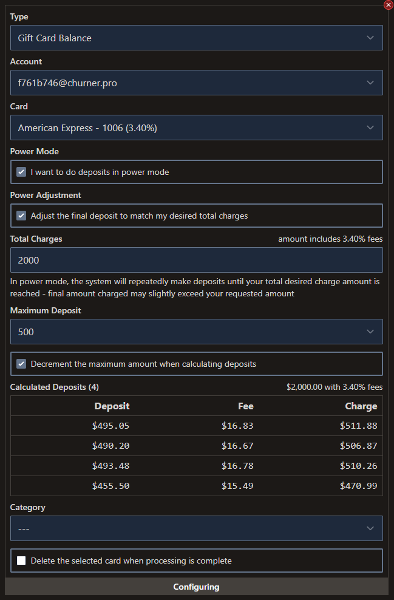Click the chevron arrow in Category field

coord(370,528)
